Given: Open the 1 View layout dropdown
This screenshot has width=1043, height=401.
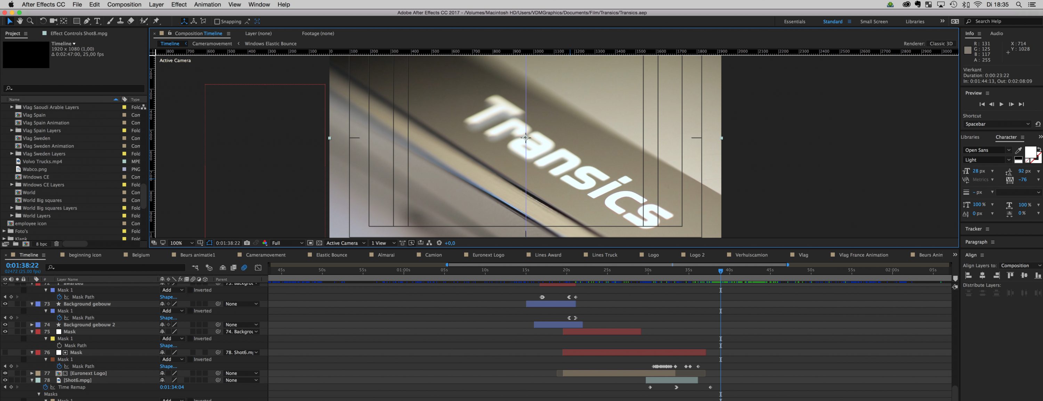Looking at the screenshot, I should tap(383, 243).
